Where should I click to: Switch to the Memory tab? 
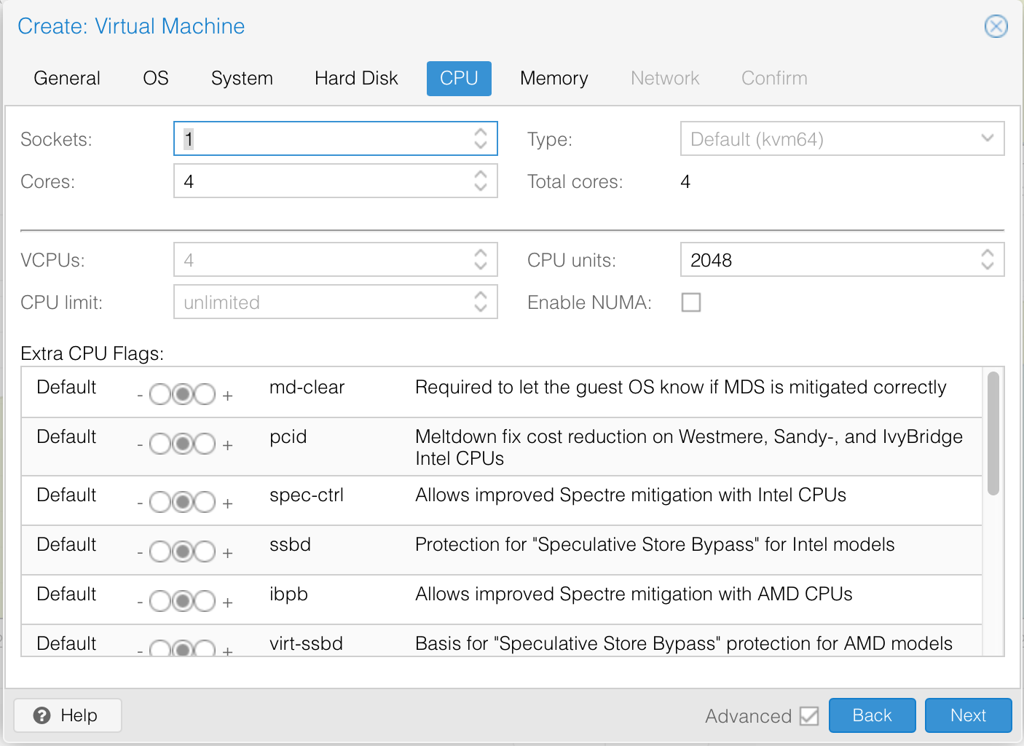(554, 79)
